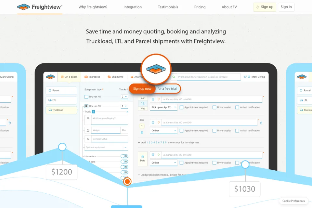
Task: Open address book icon in the pickup row
Action: pos(153,99)
